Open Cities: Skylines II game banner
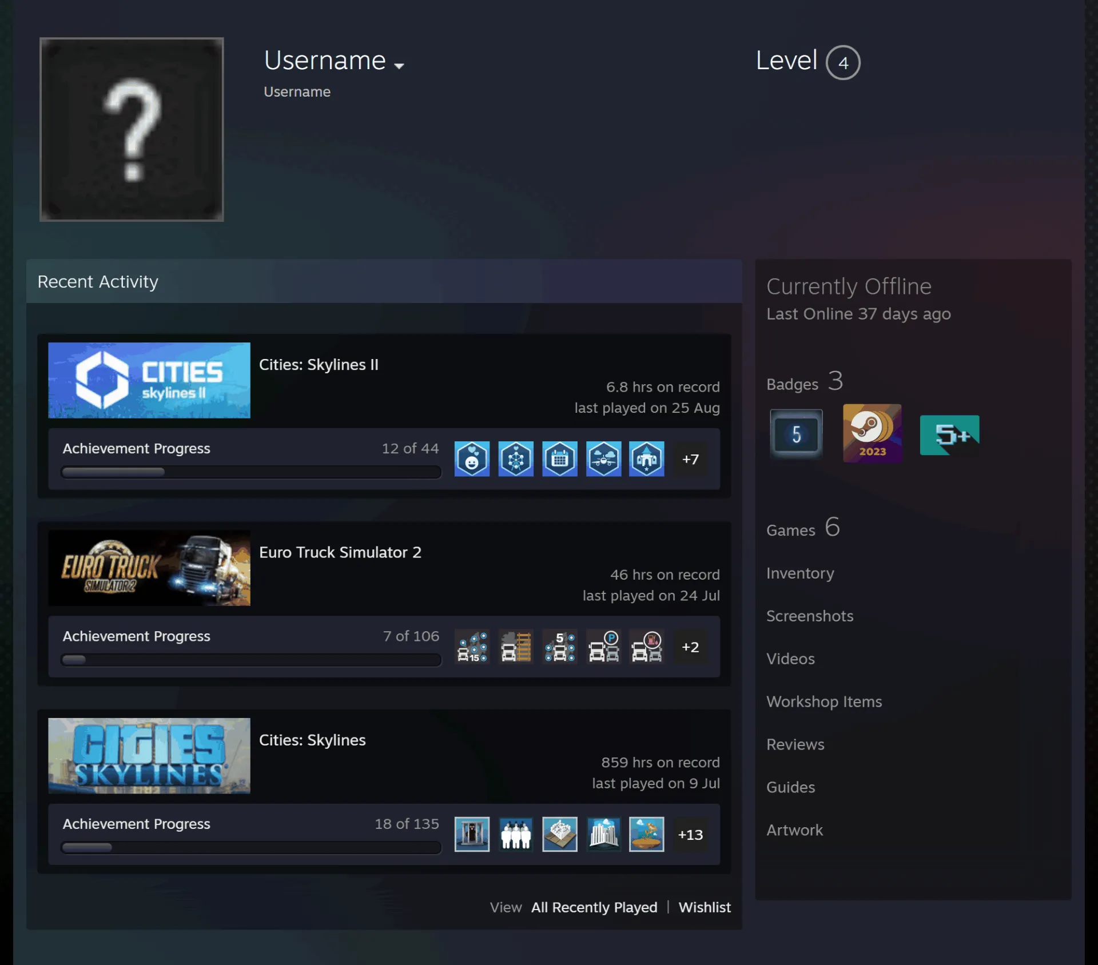Screen dimensions: 1098x965 tap(149, 380)
